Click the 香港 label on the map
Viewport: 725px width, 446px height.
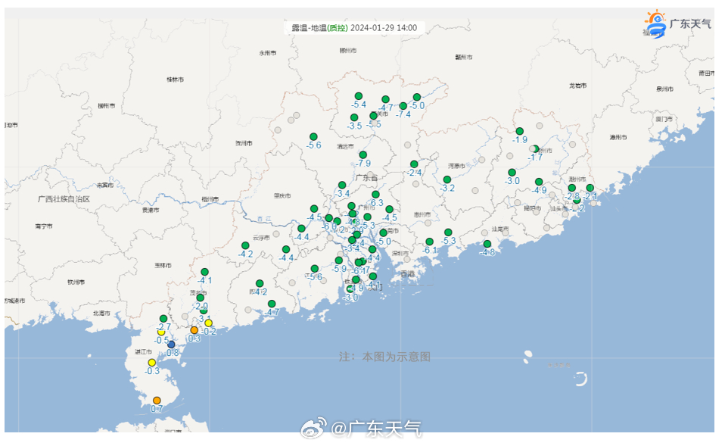point(408,274)
